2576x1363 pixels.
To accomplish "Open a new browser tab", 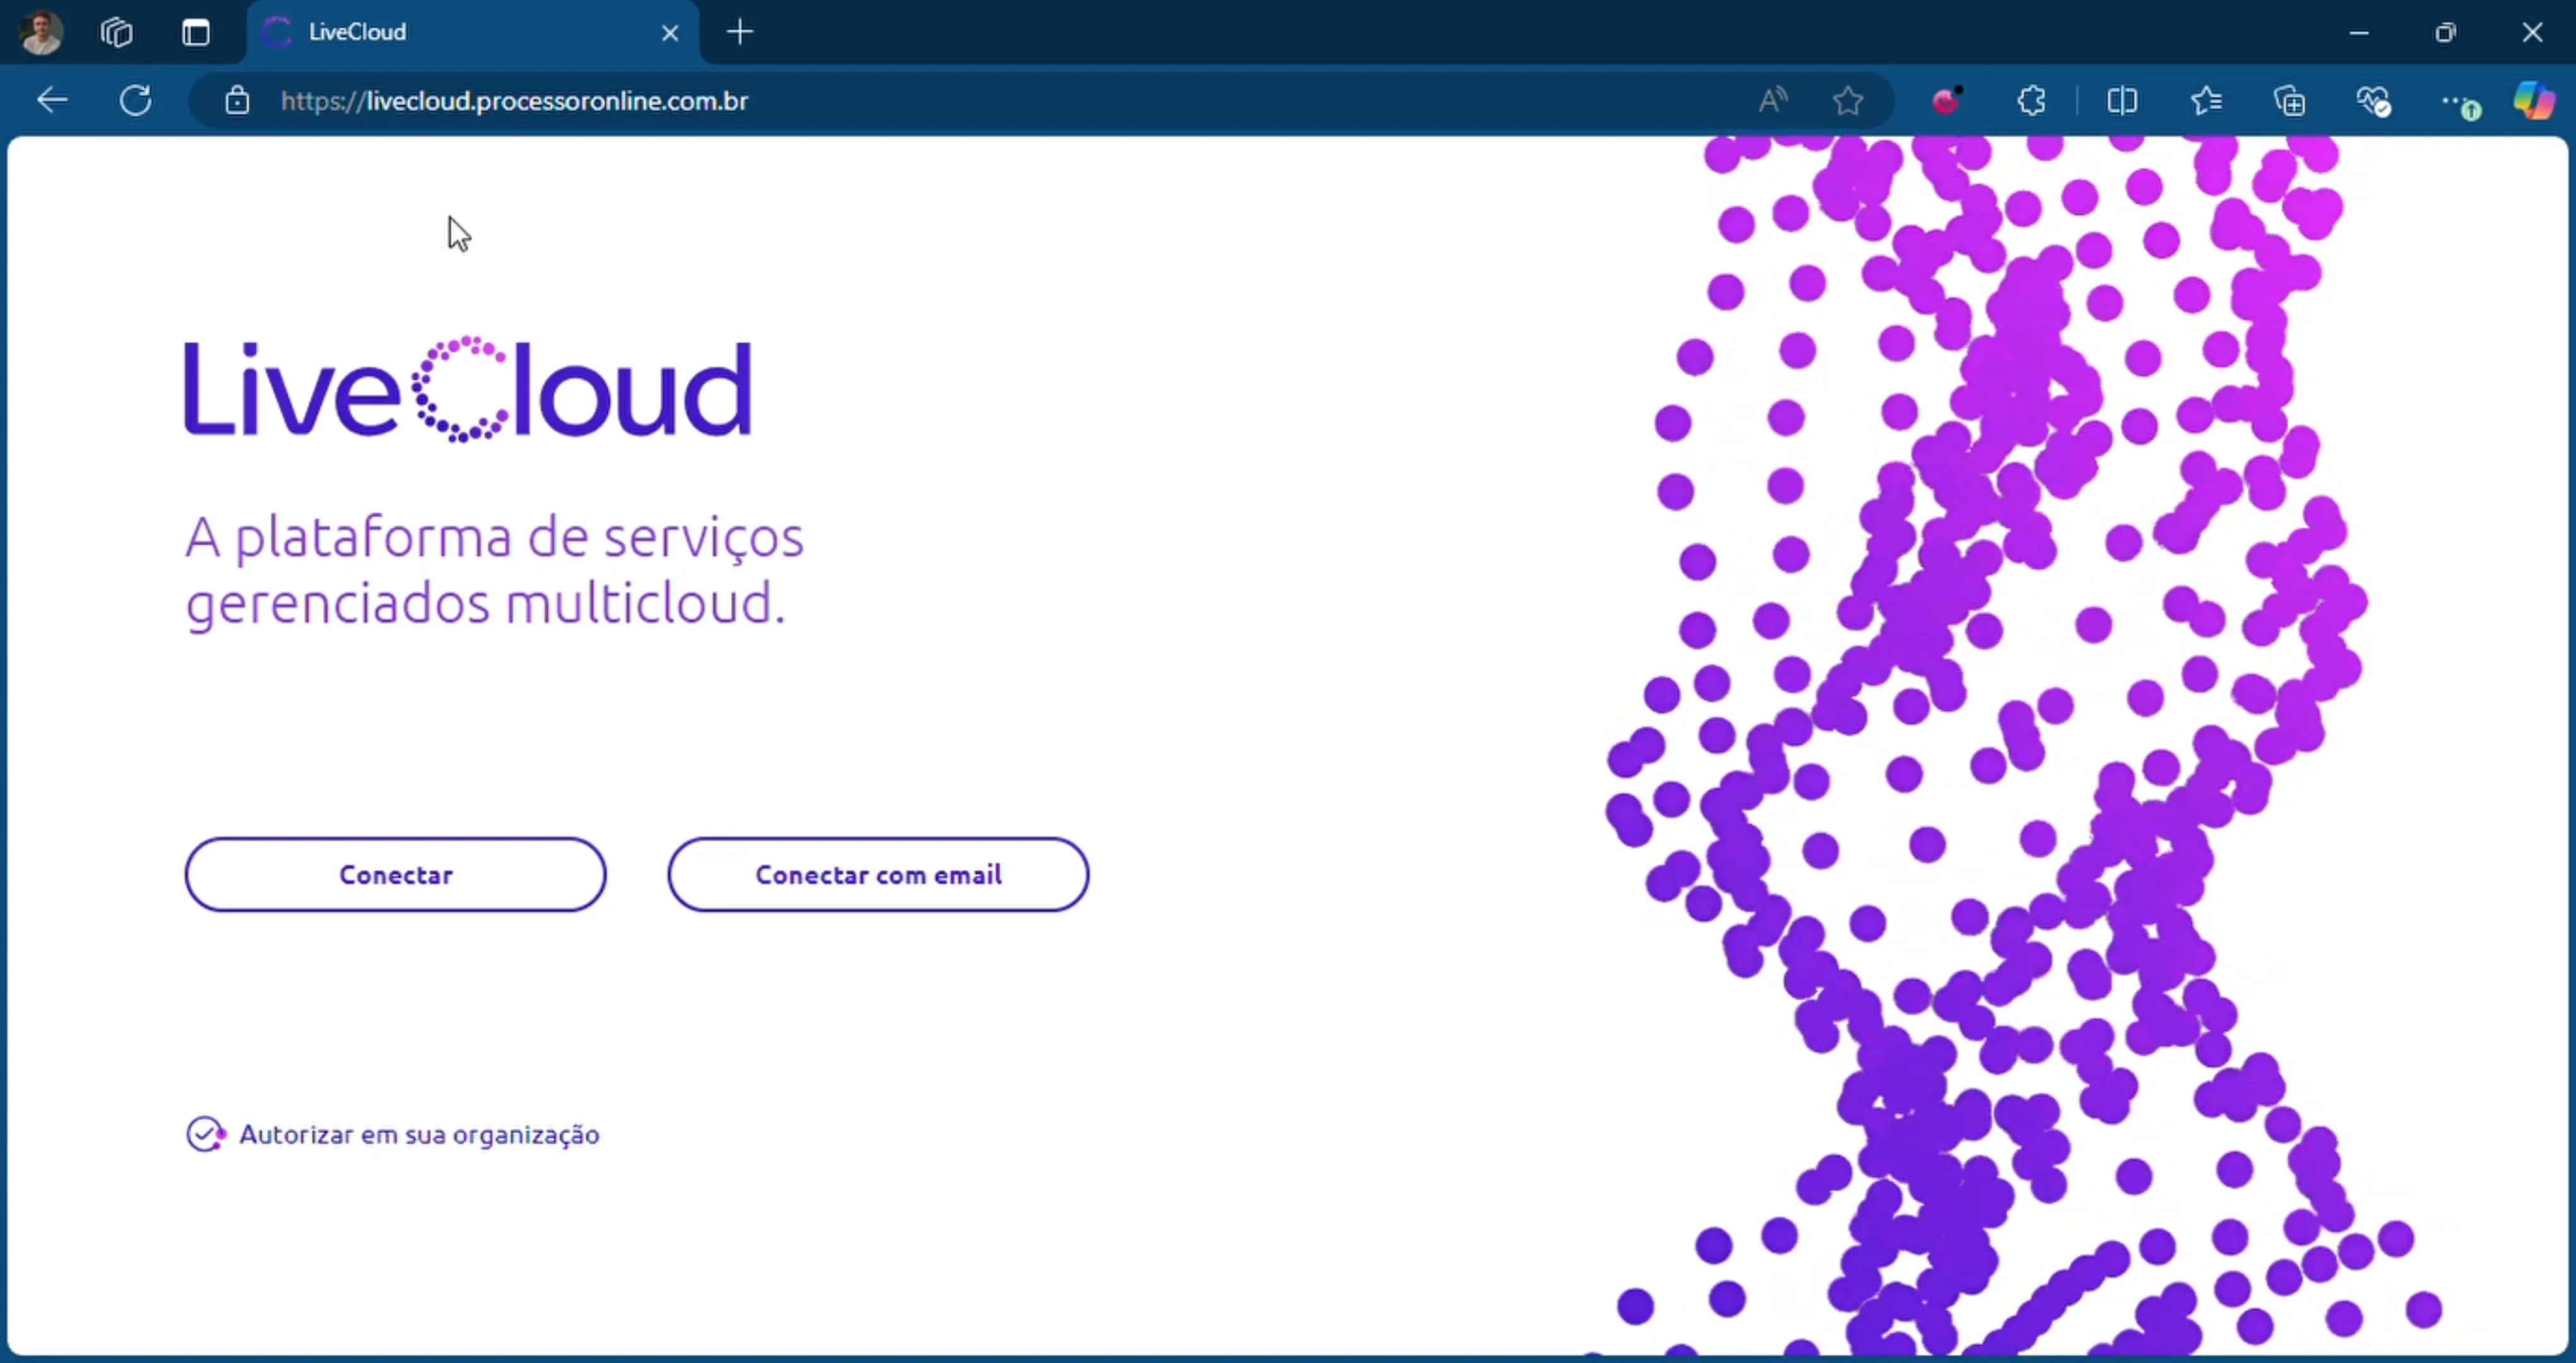I will coord(739,32).
